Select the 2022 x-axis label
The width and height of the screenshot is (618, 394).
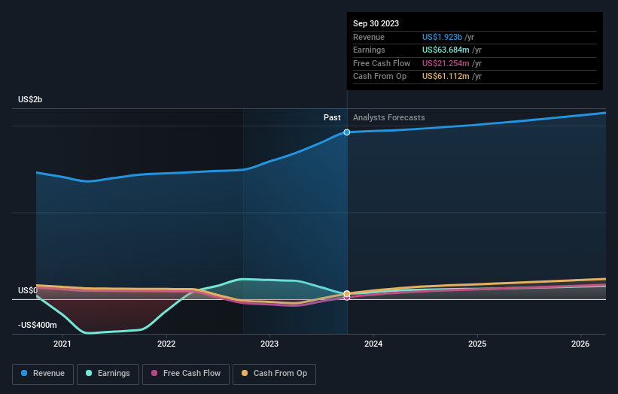[166, 344]
